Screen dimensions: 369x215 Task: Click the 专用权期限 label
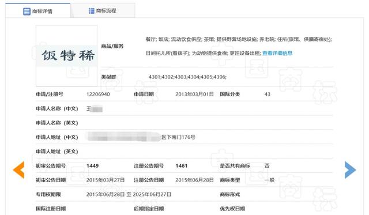pyautogui.click(x=48, y=194)
